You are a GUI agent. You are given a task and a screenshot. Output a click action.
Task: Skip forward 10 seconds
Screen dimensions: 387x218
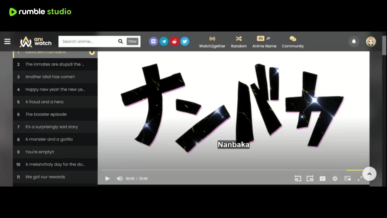[310, 179]
